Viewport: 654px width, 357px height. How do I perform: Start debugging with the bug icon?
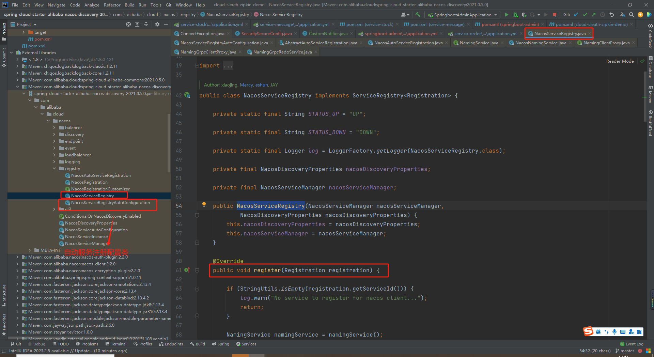click(515, 15)
